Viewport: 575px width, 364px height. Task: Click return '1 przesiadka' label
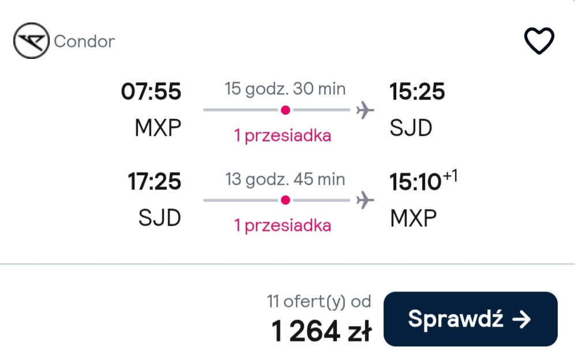pyautogui.click(x=283, y=226)
